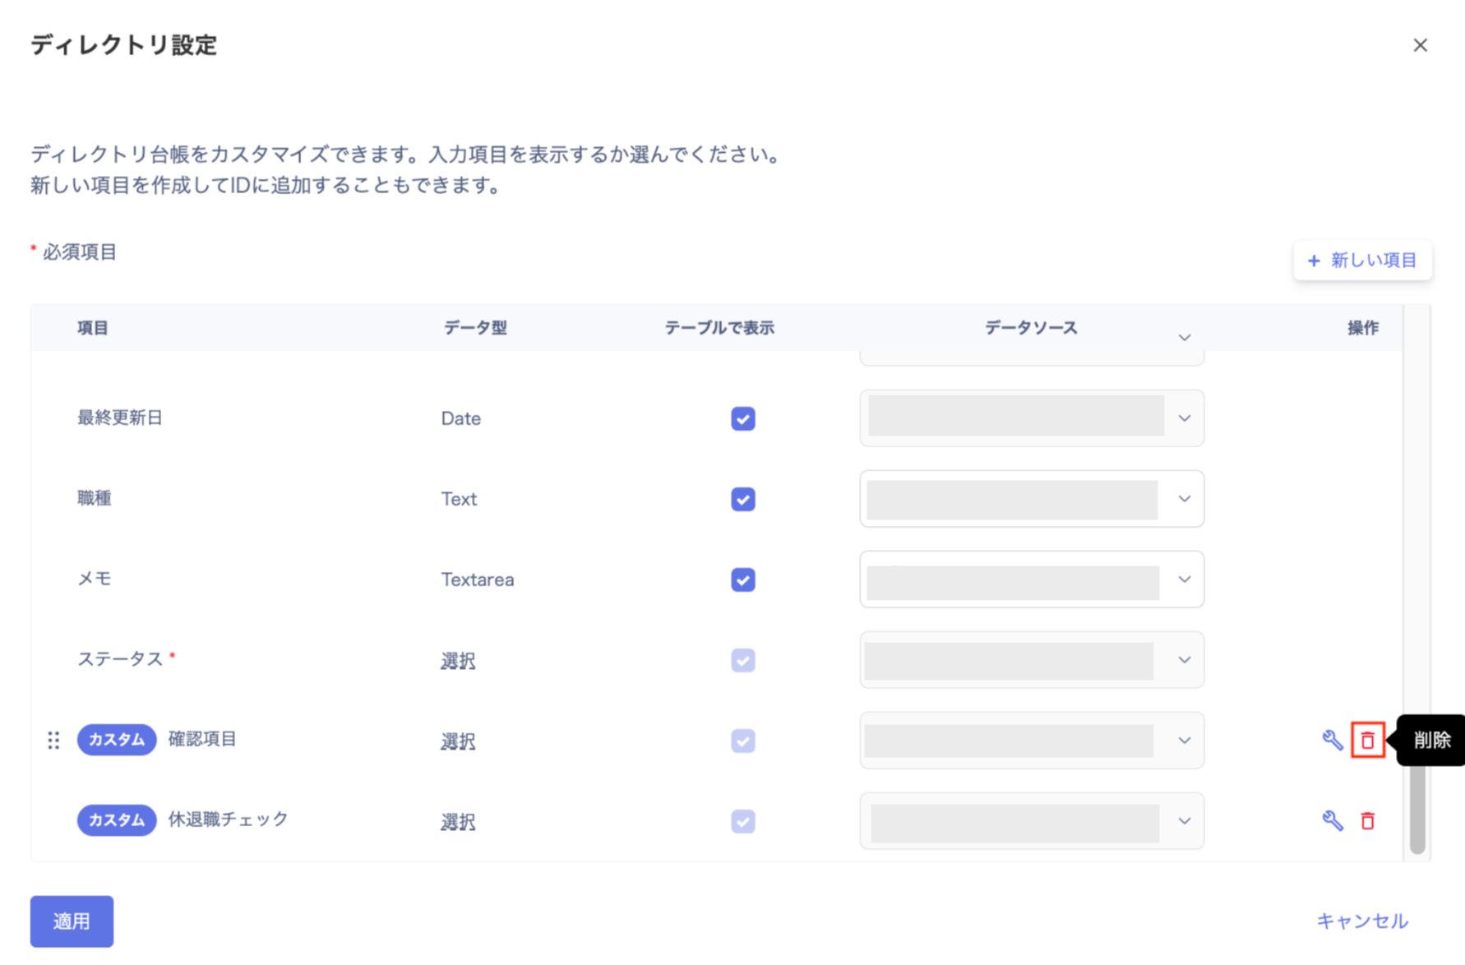Click the Textarea data type cell
1465x965 pixels.
click(478, 579)
